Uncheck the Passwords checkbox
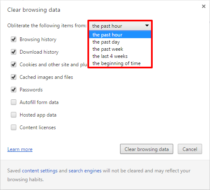The height and width of the screenshot is (190, 210). click(x=13, y=90)
